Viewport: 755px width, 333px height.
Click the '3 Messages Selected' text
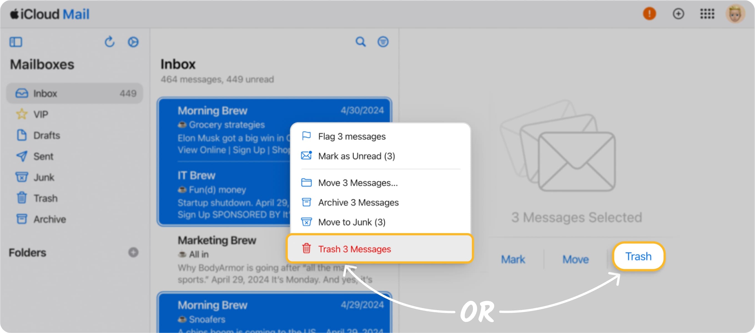(x=577, y=217)
